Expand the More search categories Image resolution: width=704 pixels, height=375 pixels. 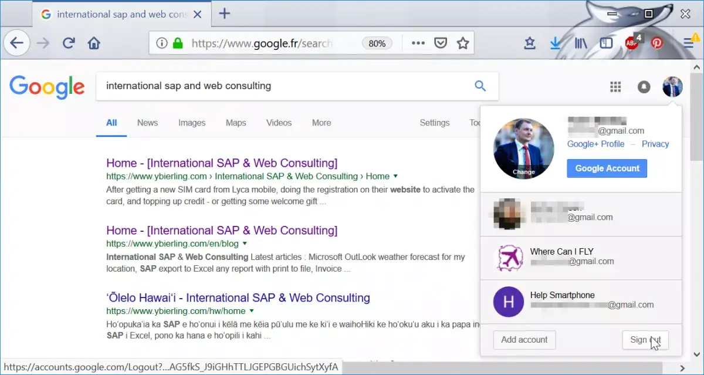(321, 123)
